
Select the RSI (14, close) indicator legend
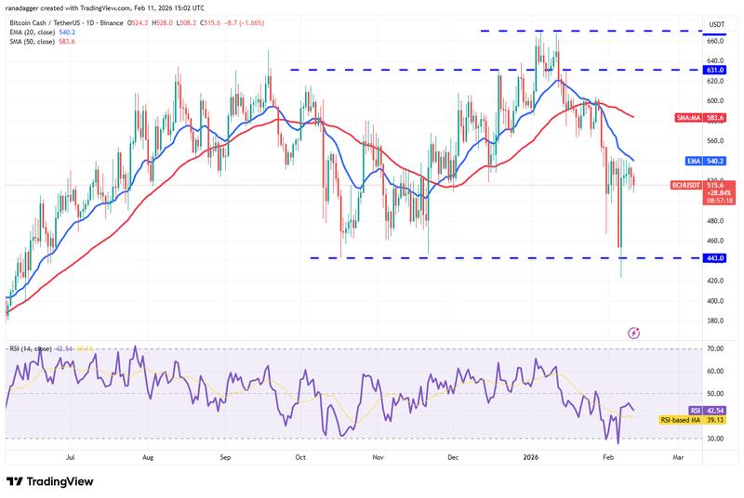point(37,347)
